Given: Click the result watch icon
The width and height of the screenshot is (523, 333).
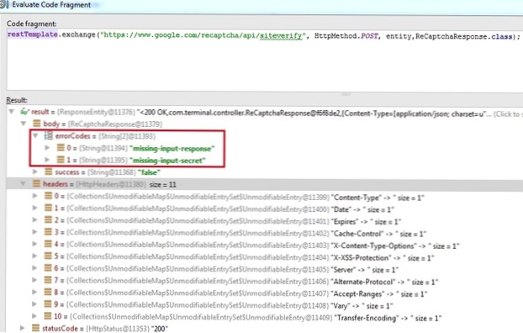Looking at the screenshot, I should pos(24,112).
